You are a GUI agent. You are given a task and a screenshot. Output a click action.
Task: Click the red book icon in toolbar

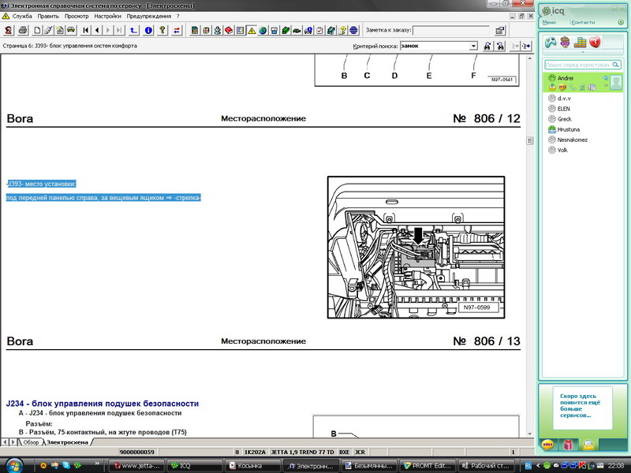pyautogui.click(x=229, y=30)
